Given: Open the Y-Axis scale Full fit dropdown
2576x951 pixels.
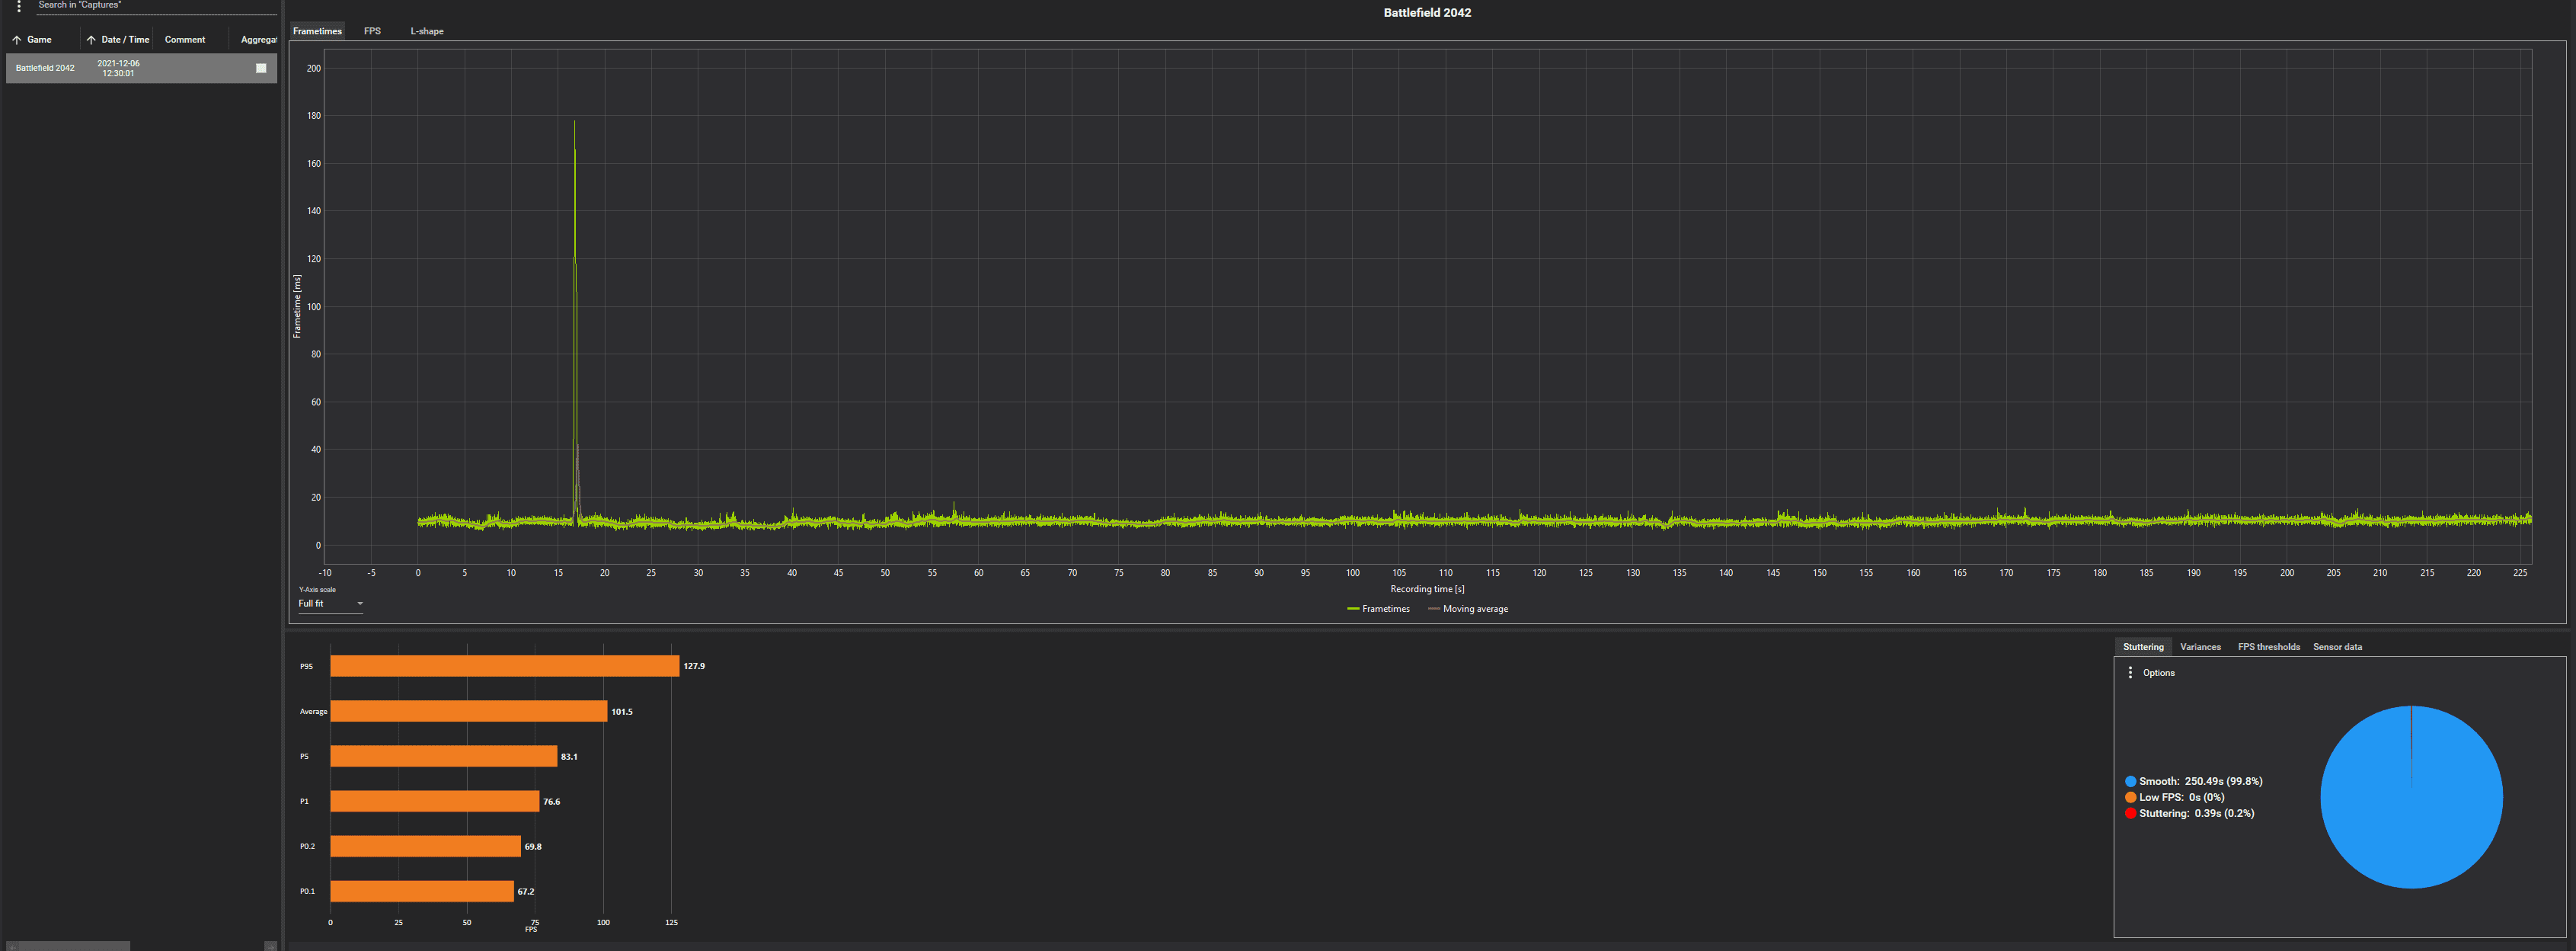Looking at the screenshot, I should click(x=330, y=604).
